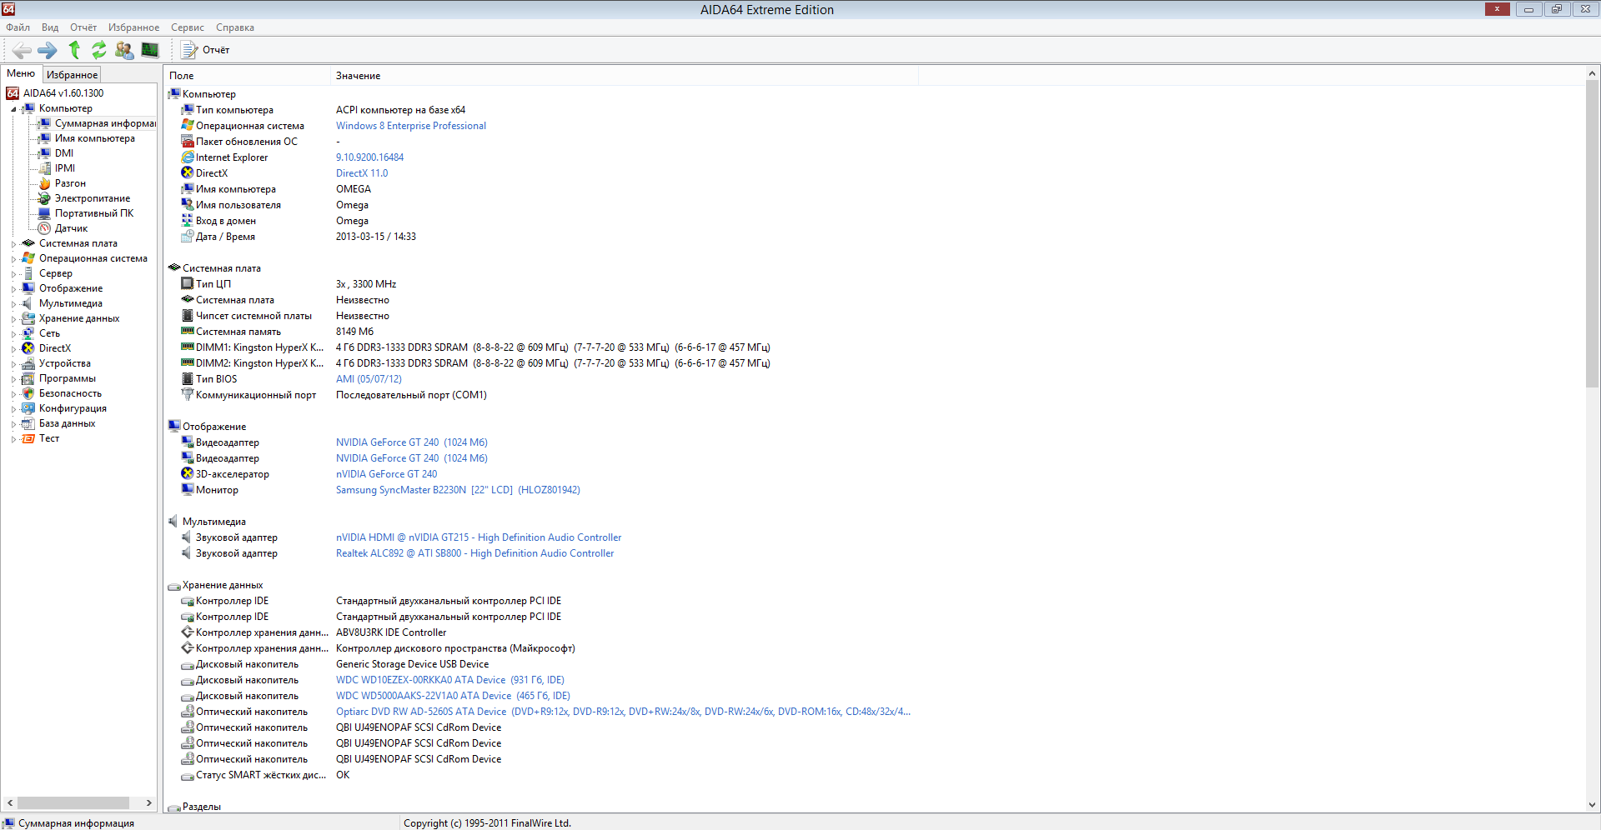Select Суммарная информация in the tree
Image resolution: width=1601 pixels, height=830 pixels.
pyautogui.click(x=105, y=123)
